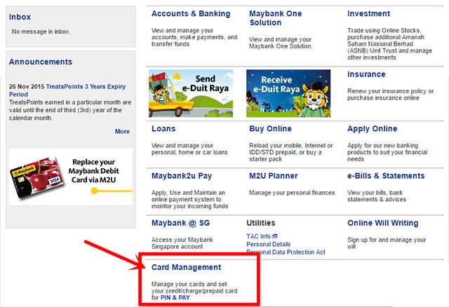Select Buy Online heading
The width and height of the screenshot is (449, 307).
point(270,129)
